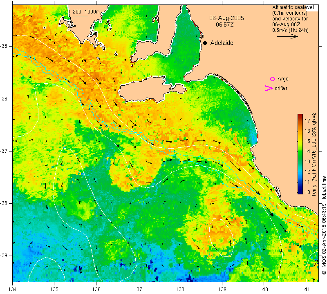Click the date text 06-Aug-2005
Viewport: 327px width, 294px height.
226,18
